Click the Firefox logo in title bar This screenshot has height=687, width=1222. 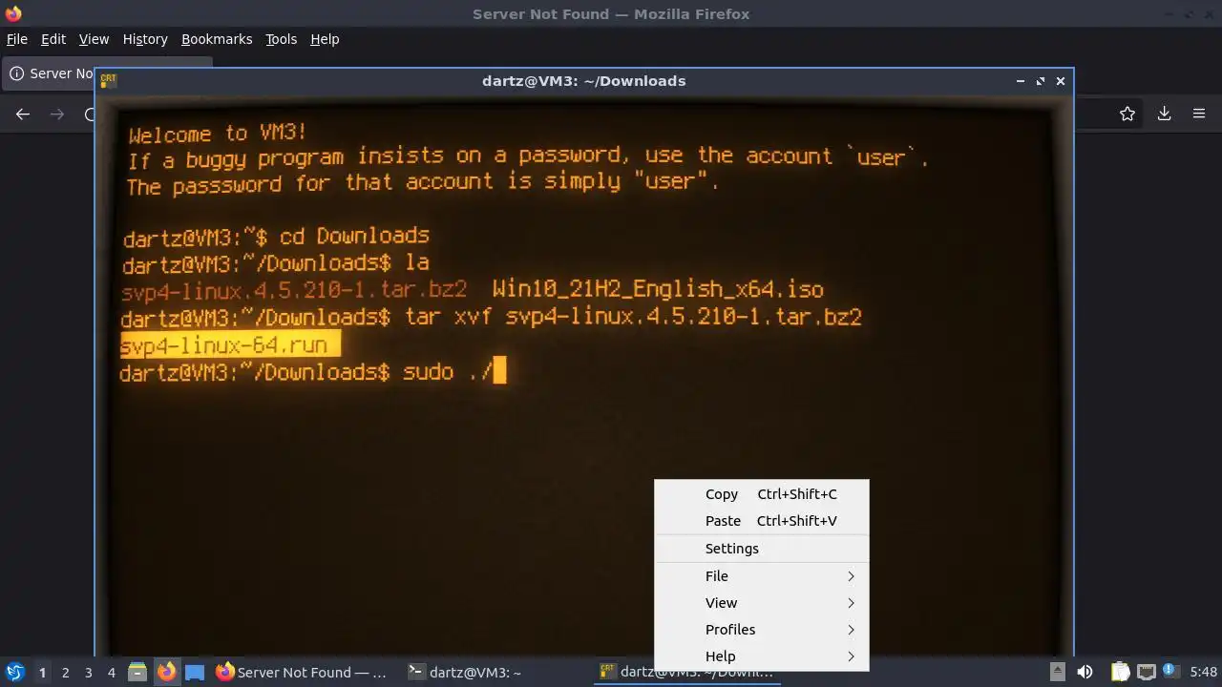[x=13, y=13]
